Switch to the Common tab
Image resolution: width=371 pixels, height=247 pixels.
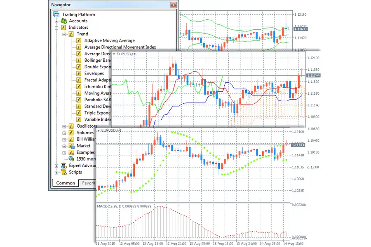click(66, 183)
